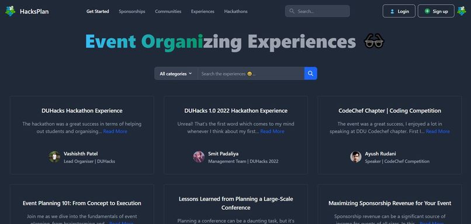Click Smit Padaliya's avatar
This screenshot has height=224, width=471.
point(199,157)
